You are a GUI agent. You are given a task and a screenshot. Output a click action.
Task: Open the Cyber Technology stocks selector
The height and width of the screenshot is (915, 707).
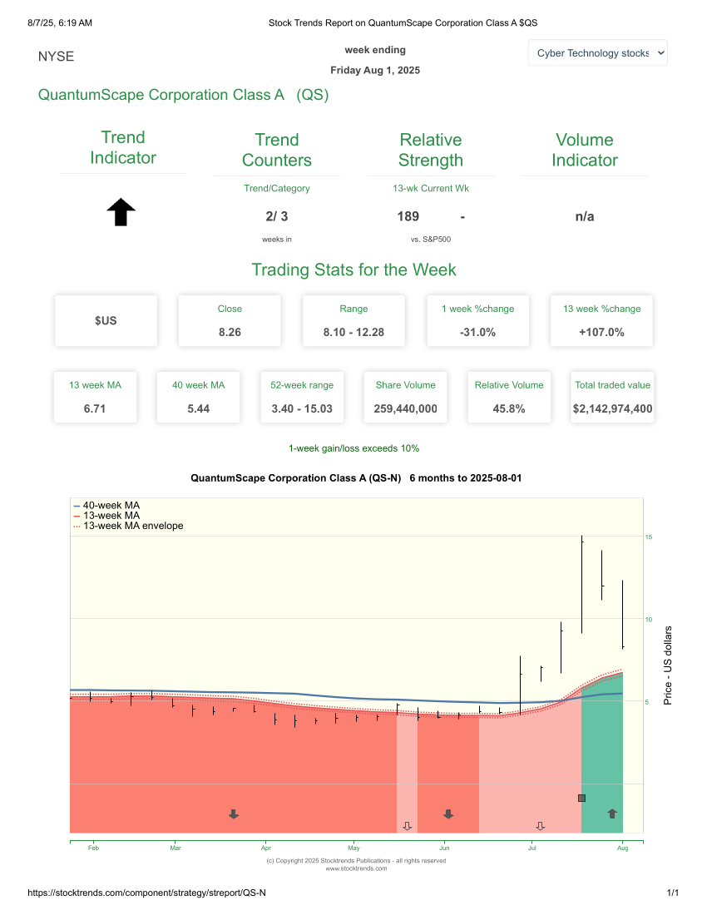(x=597, y=52)
